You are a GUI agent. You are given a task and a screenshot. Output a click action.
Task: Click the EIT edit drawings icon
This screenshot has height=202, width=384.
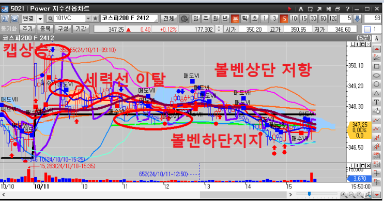[x=376, y=164]
